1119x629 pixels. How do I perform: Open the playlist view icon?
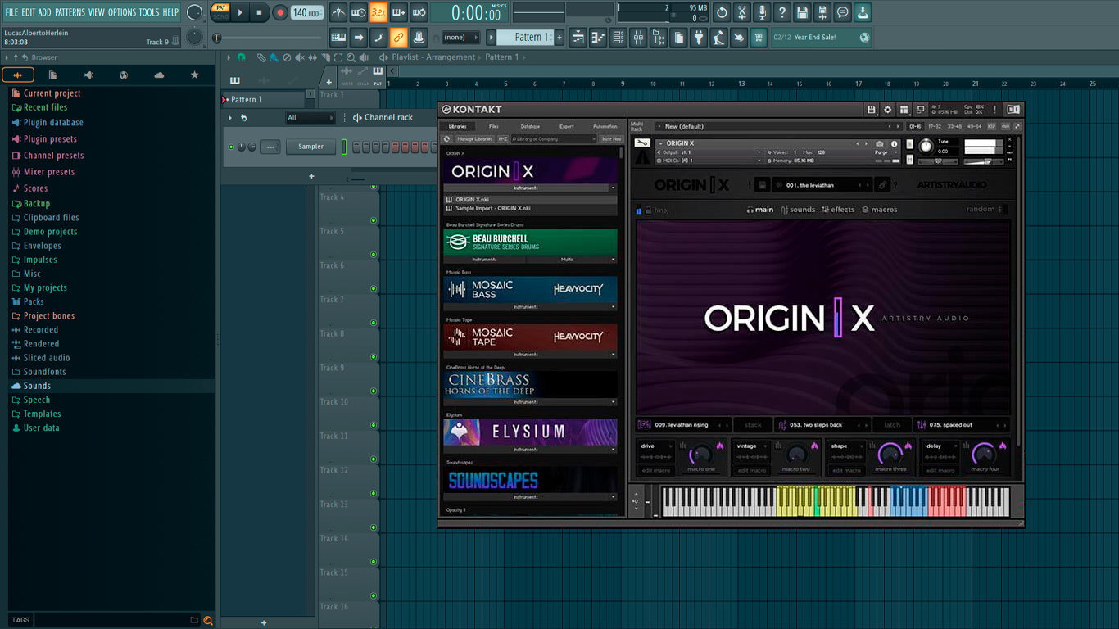pos(578,38)
